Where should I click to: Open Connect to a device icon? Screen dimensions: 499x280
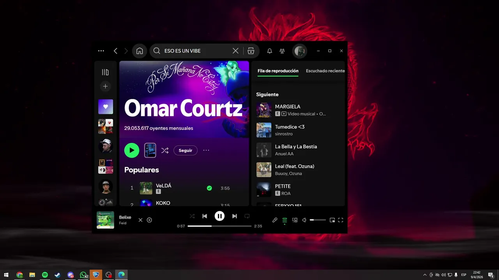click(x=295, y=220)
